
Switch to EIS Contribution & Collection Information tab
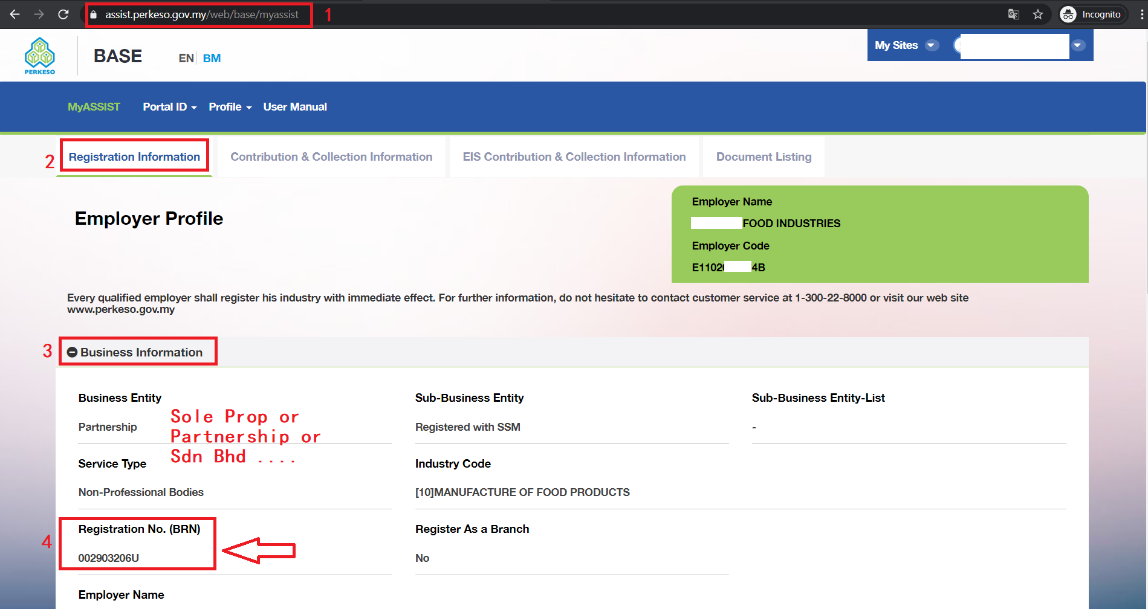[574, 157]
